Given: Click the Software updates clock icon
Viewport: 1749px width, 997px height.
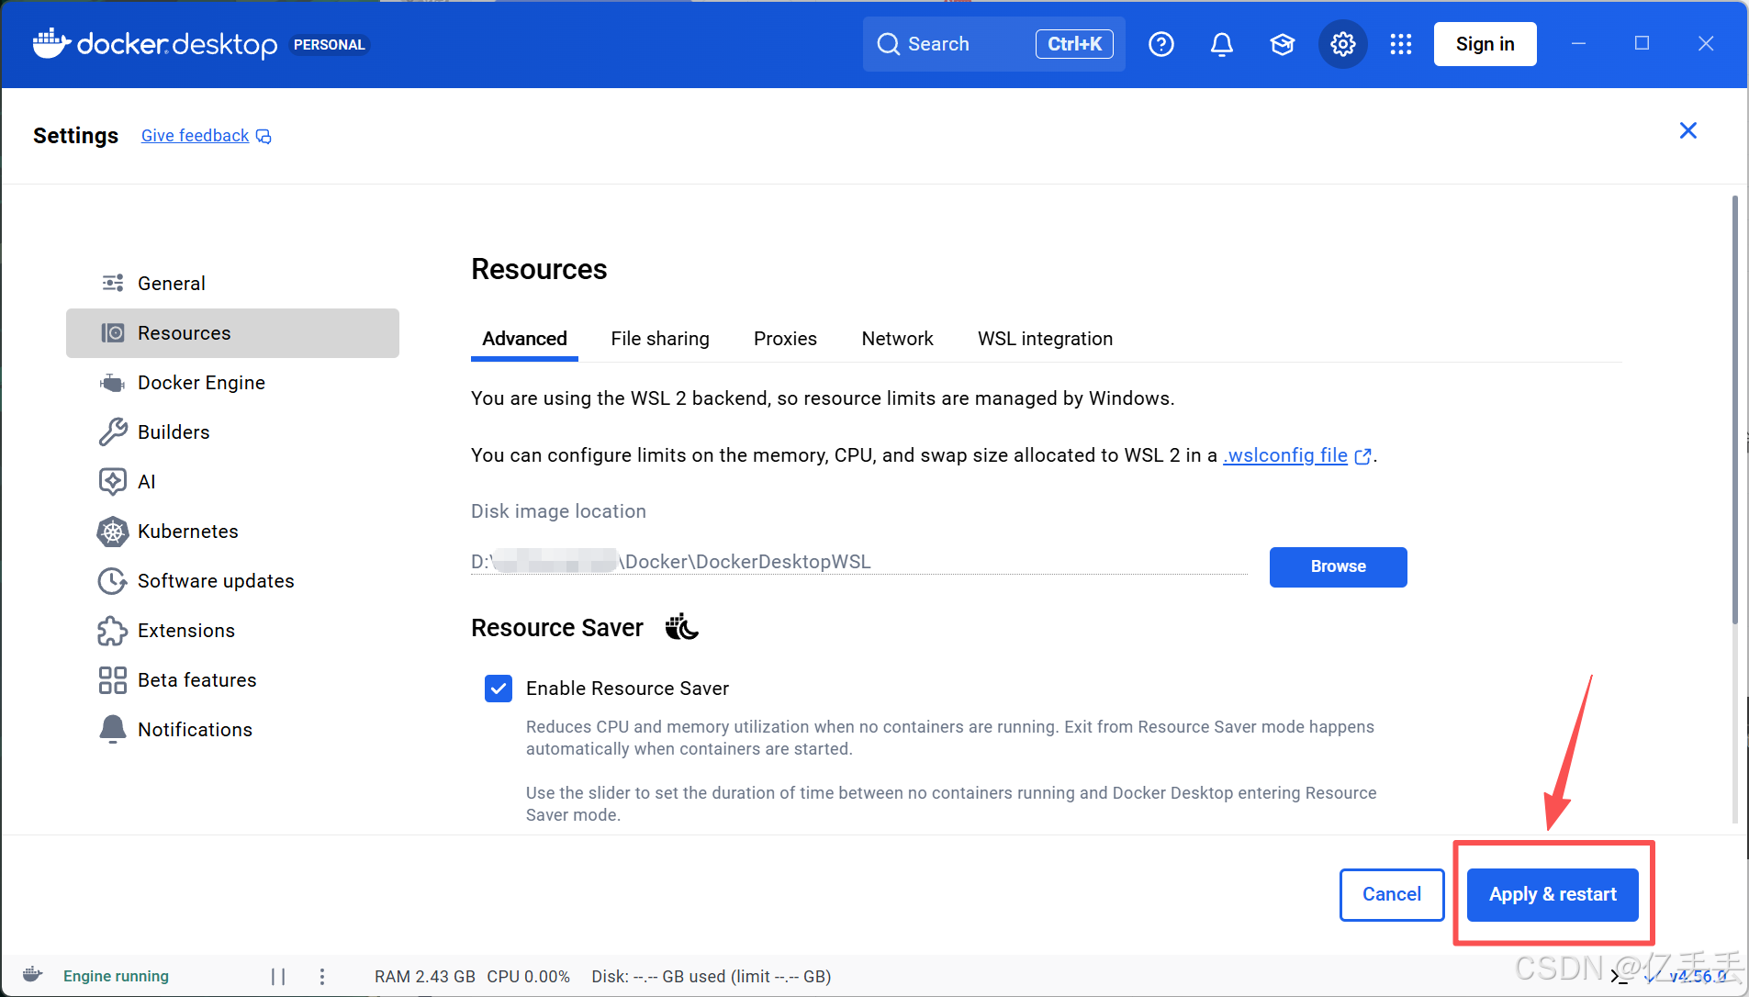Looking at the screenshot, I should click(113, 580).
